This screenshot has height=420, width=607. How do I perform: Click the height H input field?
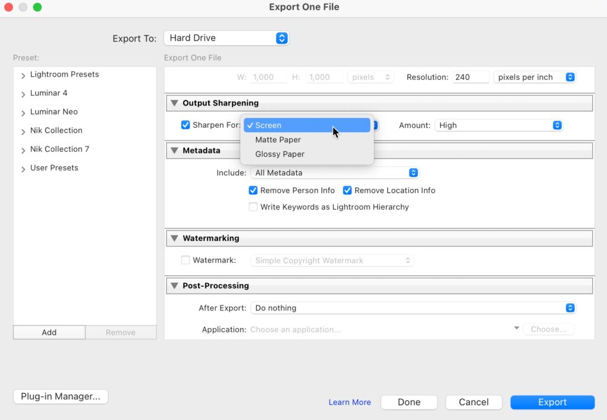coord(325,77)
